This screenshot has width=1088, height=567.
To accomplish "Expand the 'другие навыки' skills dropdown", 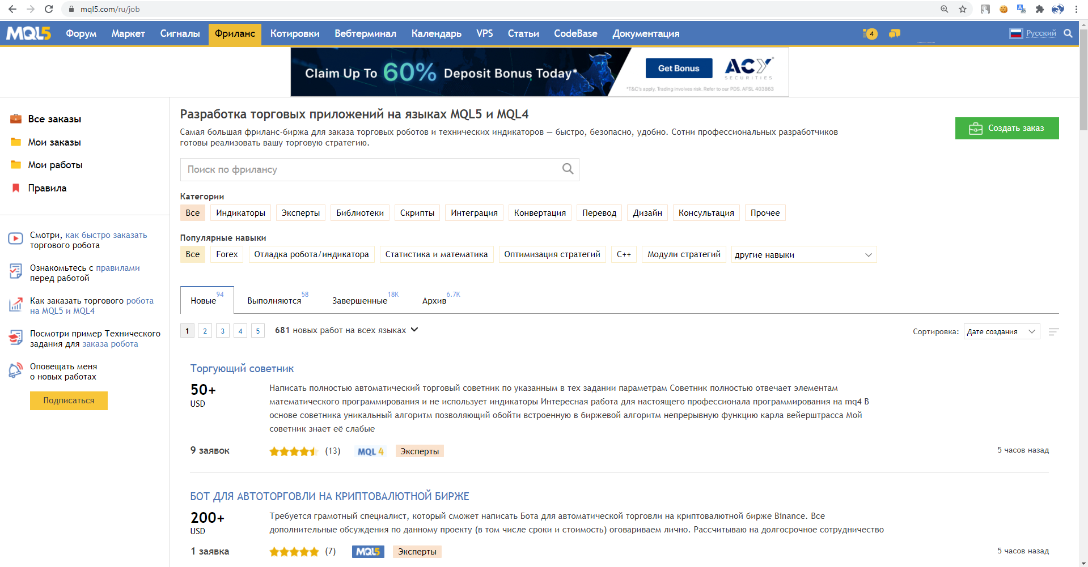I will [x=804, y=254].
